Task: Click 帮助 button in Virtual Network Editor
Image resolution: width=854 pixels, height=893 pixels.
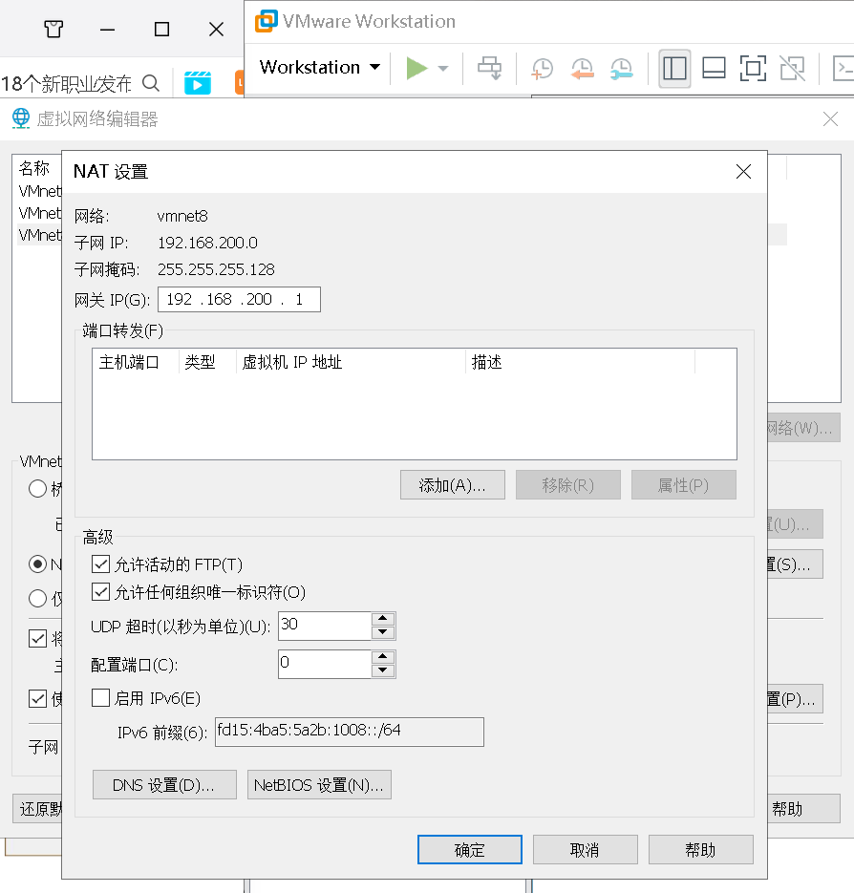Action: point(803,809)
